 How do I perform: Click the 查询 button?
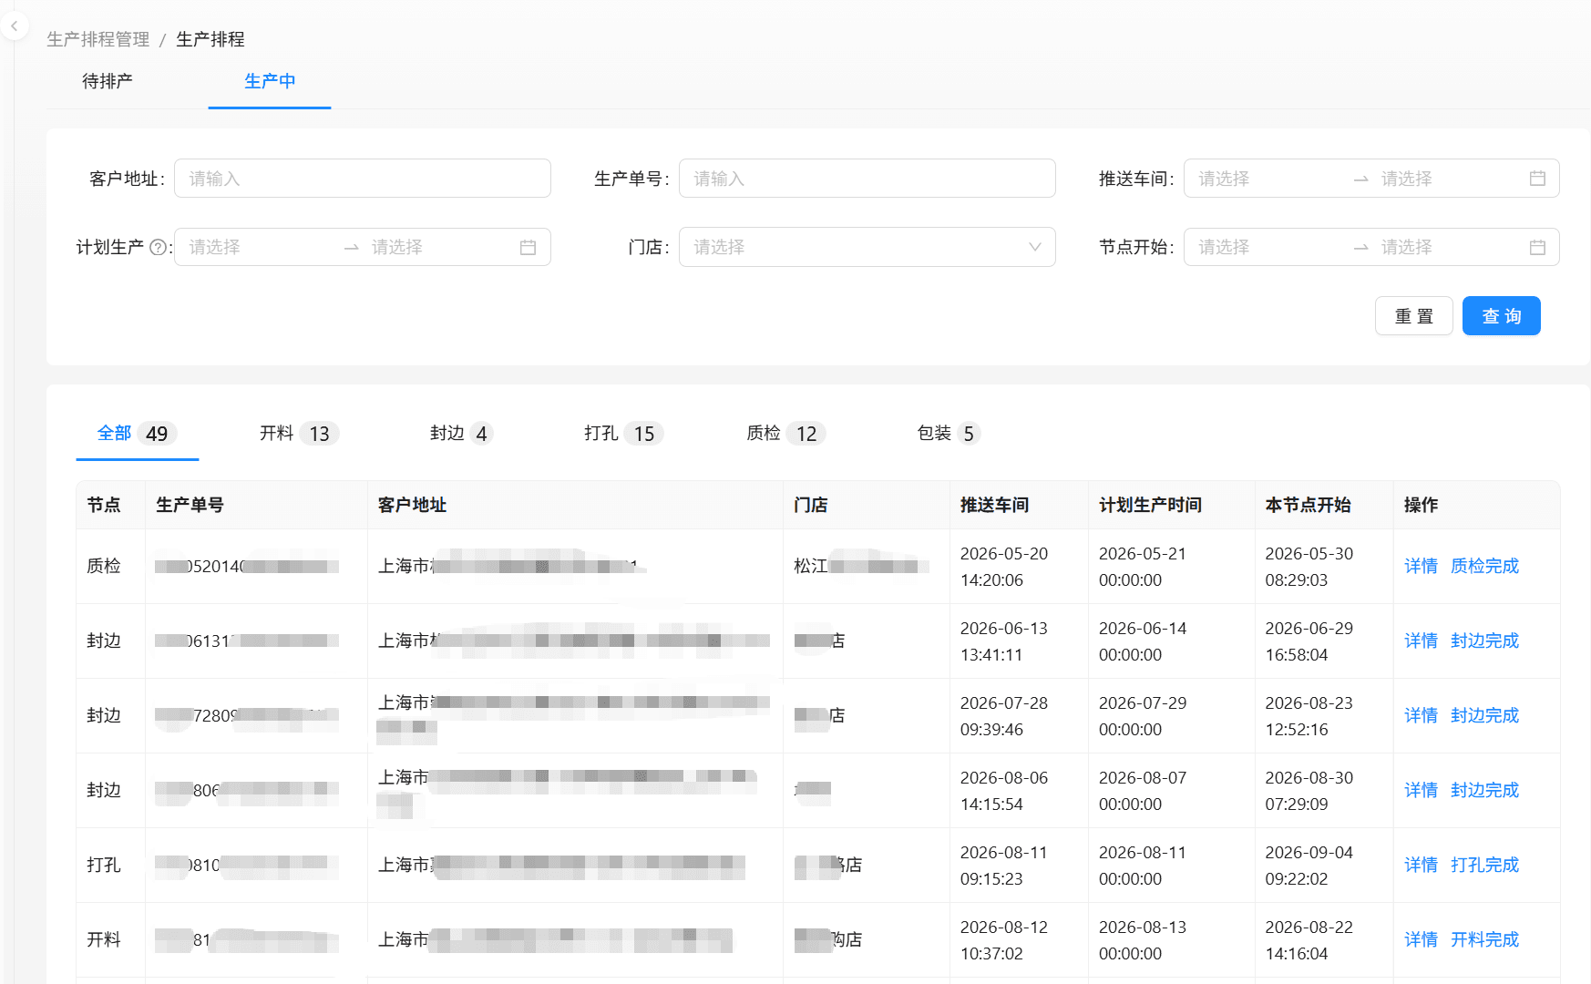tap(1501, 316)
